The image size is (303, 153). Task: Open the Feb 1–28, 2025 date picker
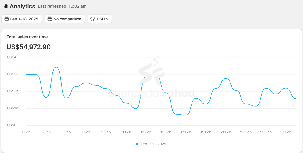(22, 19)
